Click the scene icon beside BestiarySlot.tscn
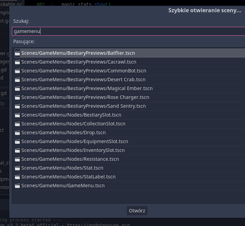245x226 pixels. [17, 115]
